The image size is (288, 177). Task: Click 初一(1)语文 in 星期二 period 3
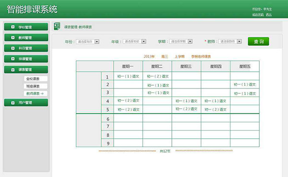click(x=158, y=93)
